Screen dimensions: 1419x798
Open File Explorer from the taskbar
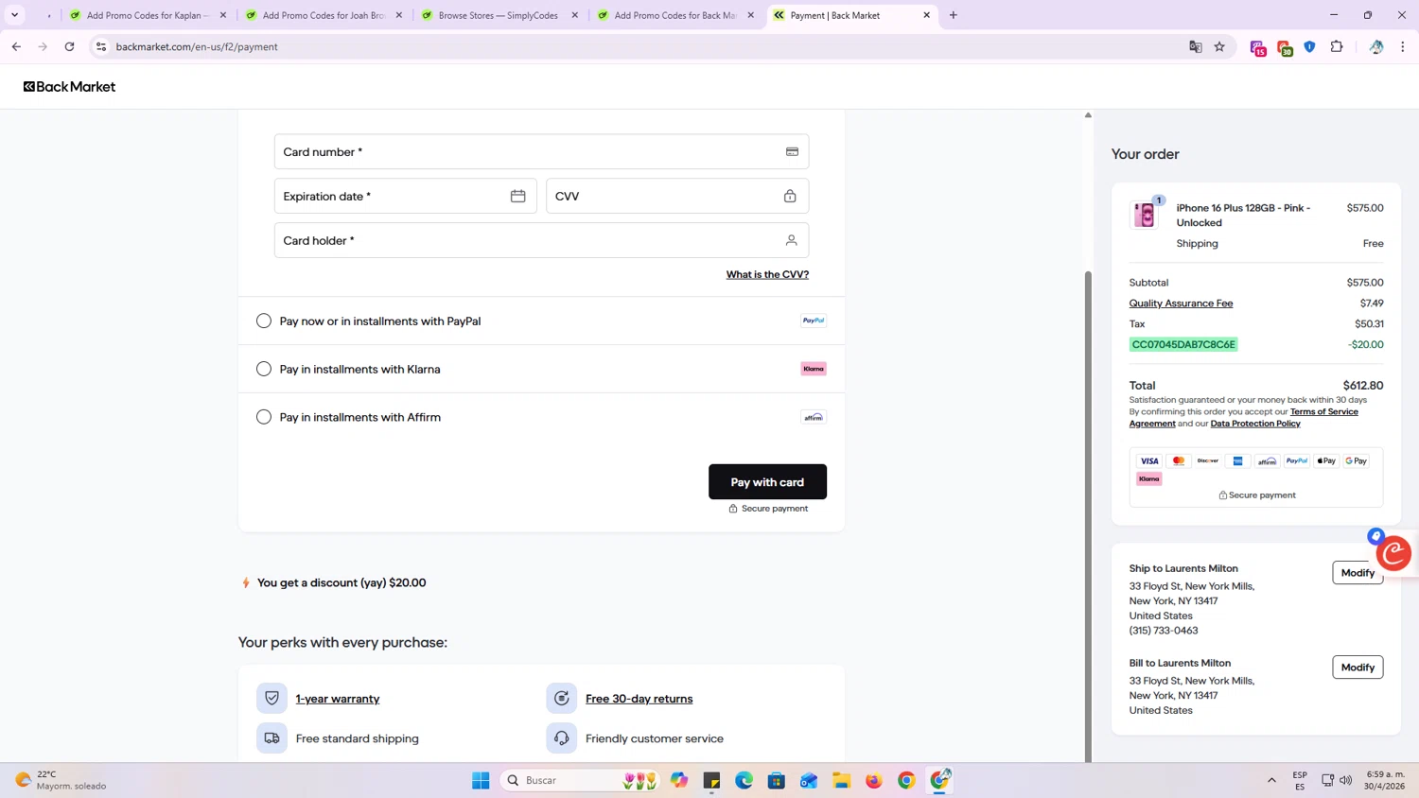pyautogui.click(x=841, y=780)
